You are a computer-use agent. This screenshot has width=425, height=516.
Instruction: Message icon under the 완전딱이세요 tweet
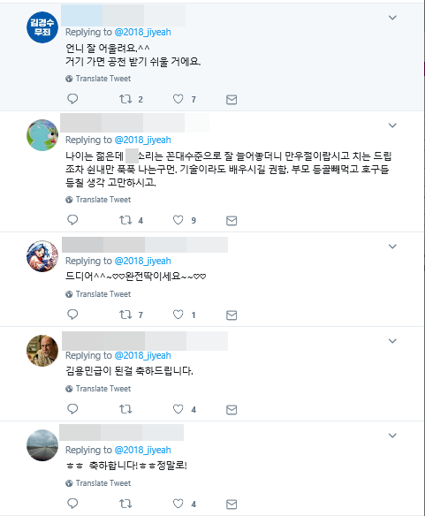point(231,315)
